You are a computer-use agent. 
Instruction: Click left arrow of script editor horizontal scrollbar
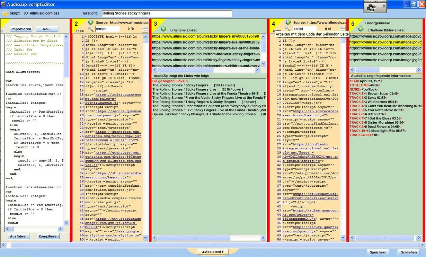[7, 229]
